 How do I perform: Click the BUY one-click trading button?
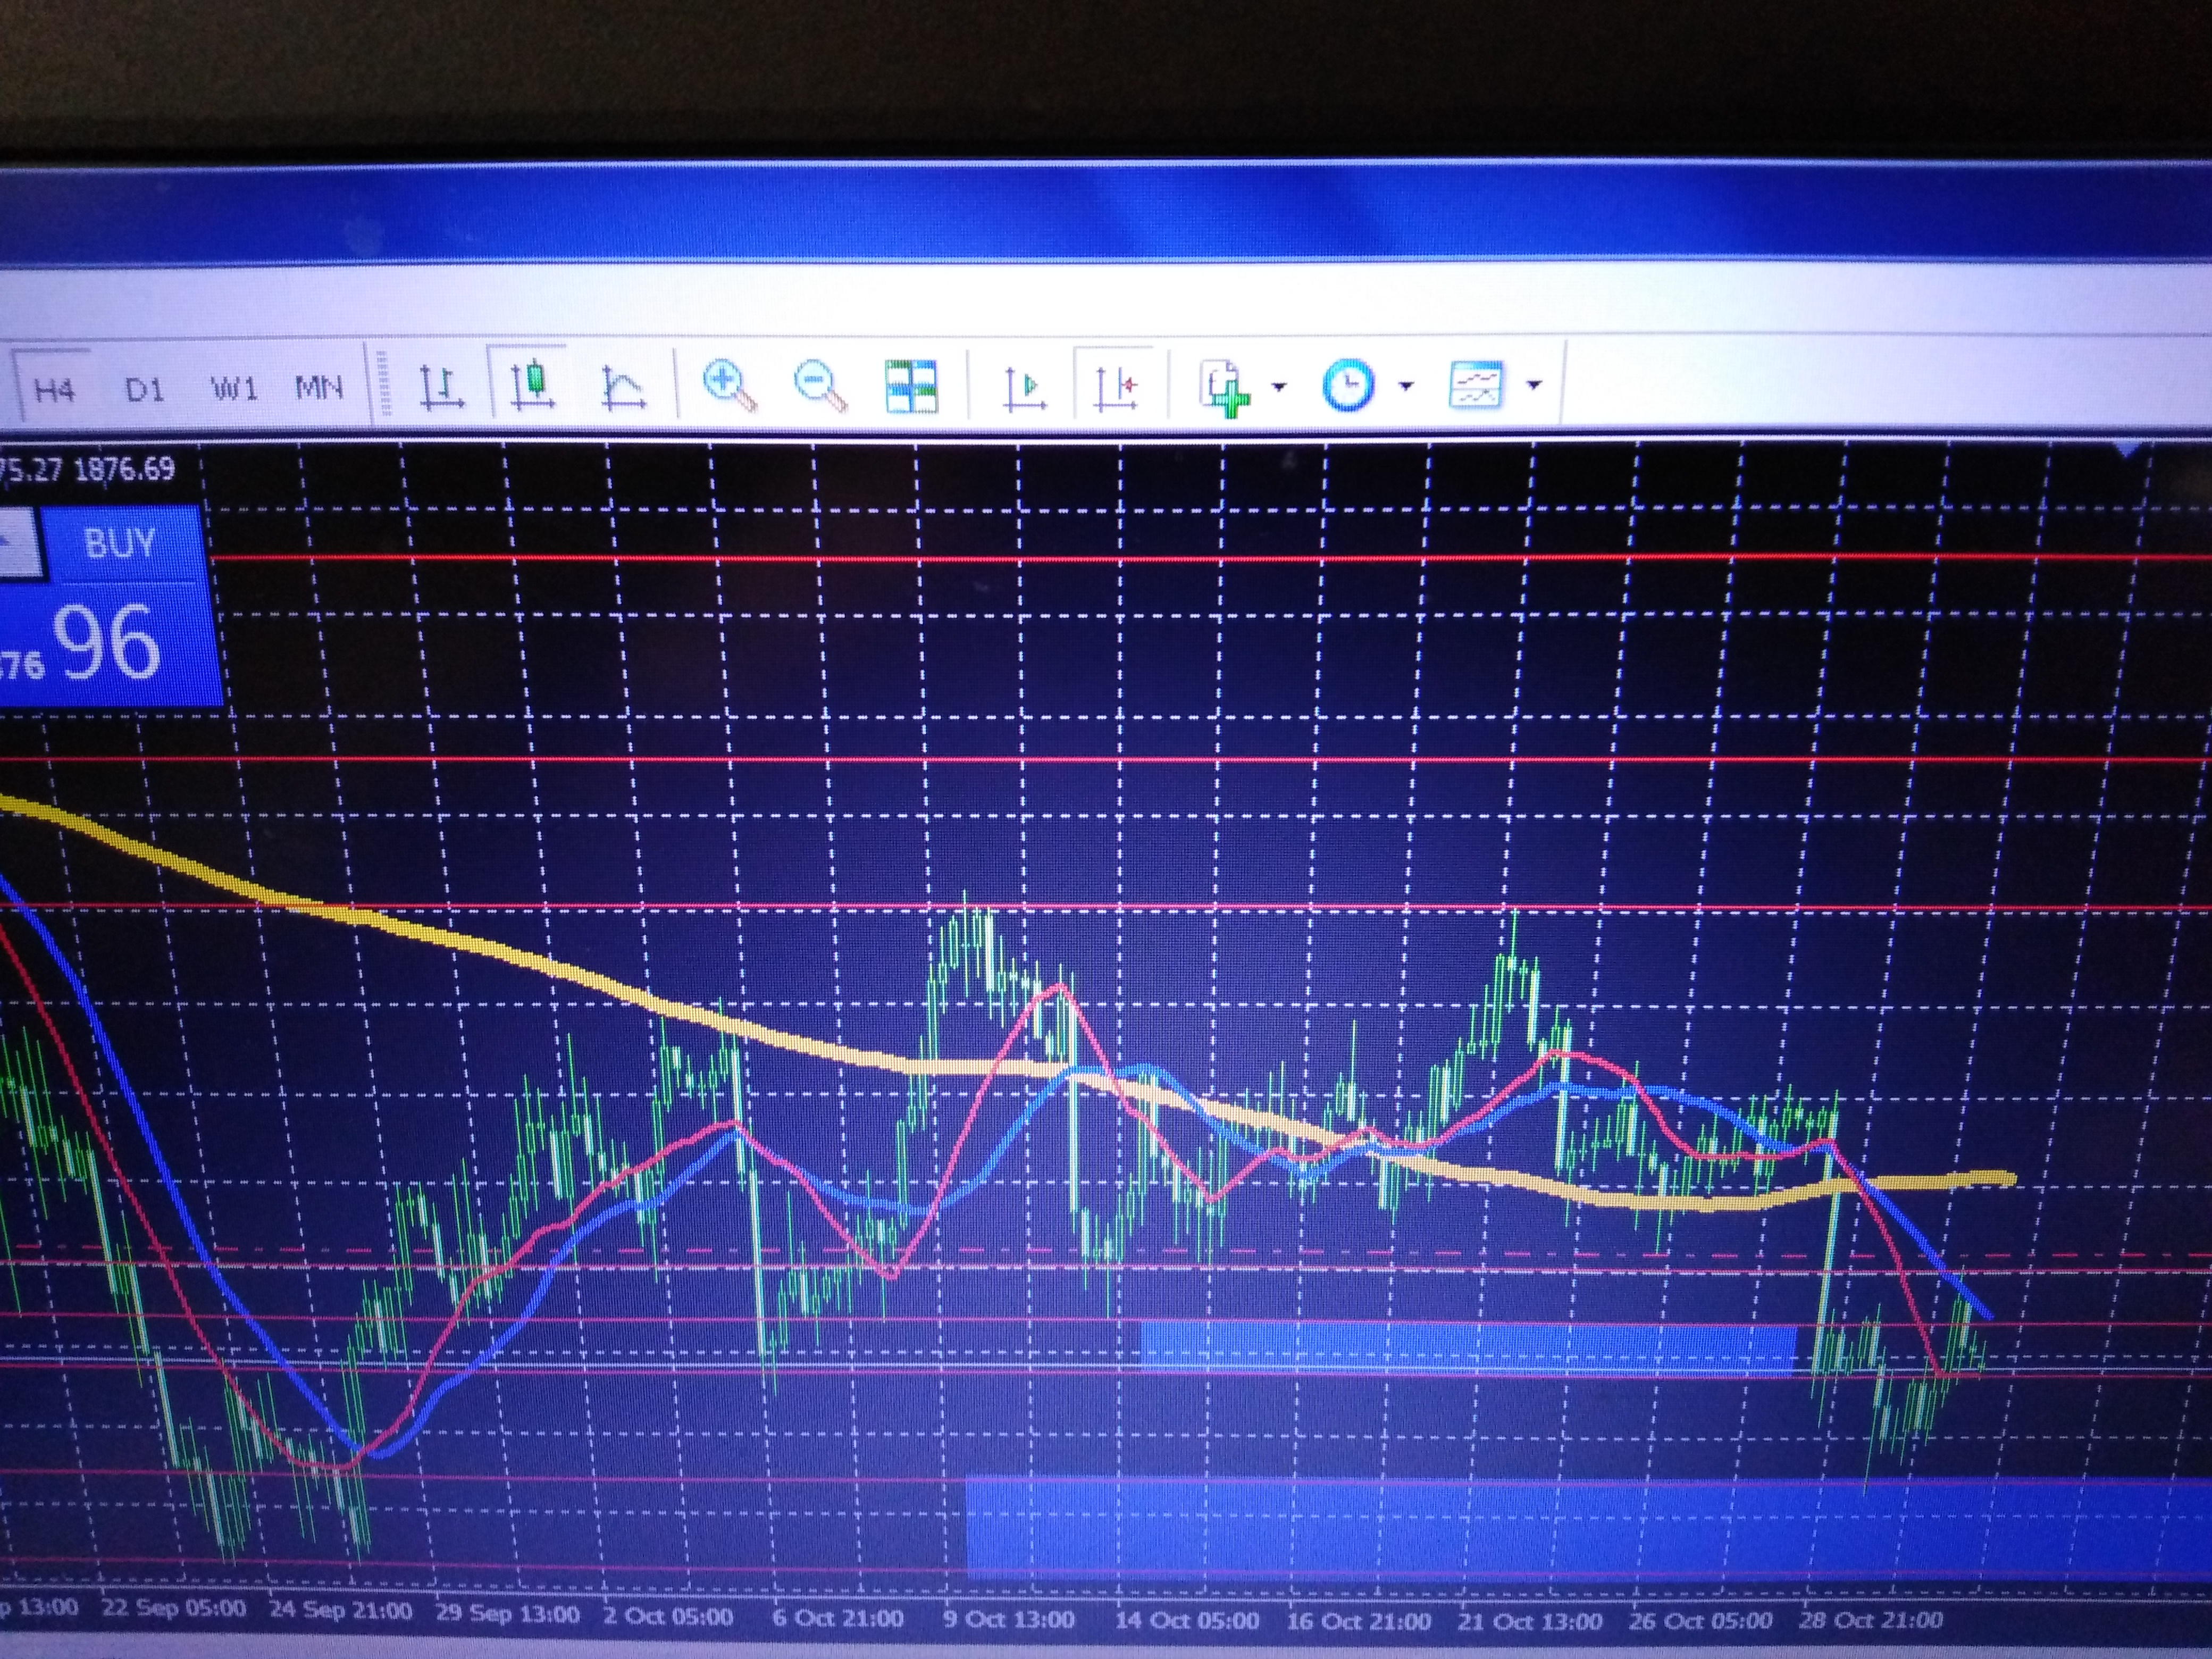point(120,543)
